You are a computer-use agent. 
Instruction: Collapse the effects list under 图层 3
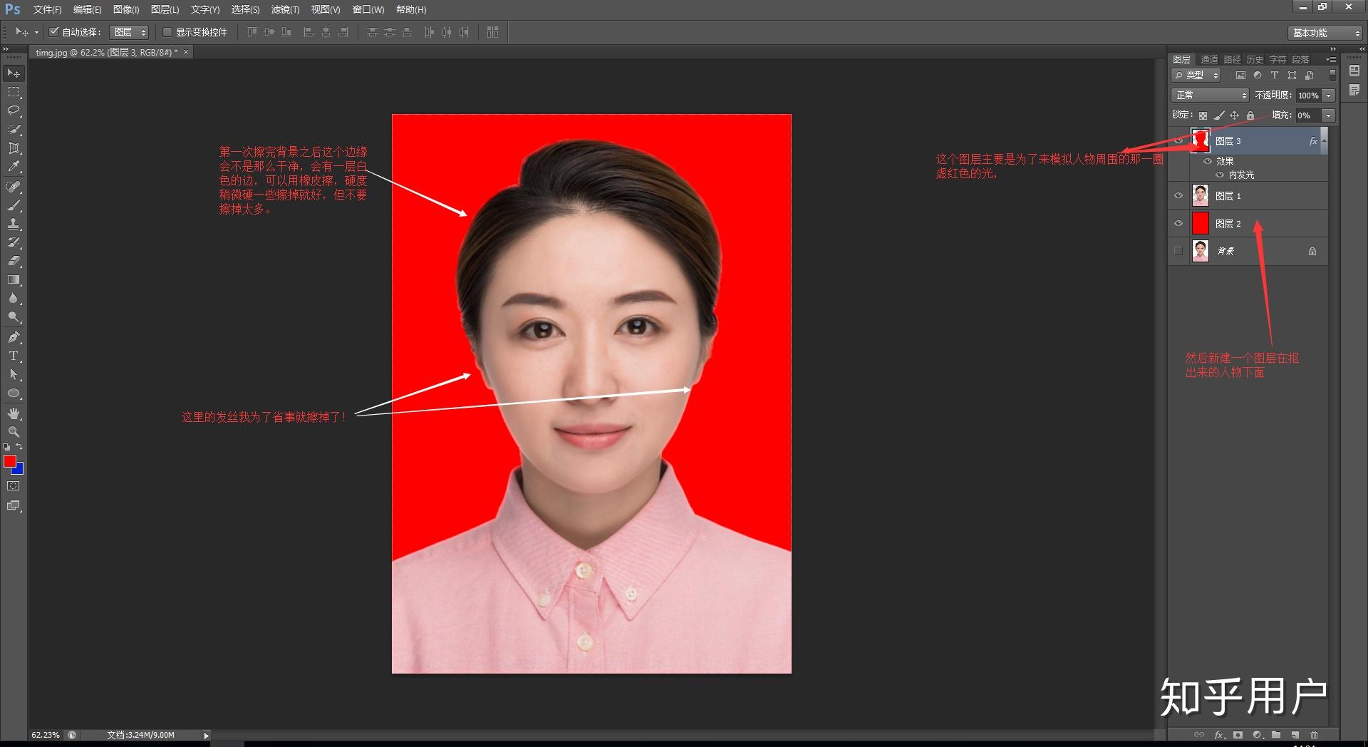tap(1322, 140)
